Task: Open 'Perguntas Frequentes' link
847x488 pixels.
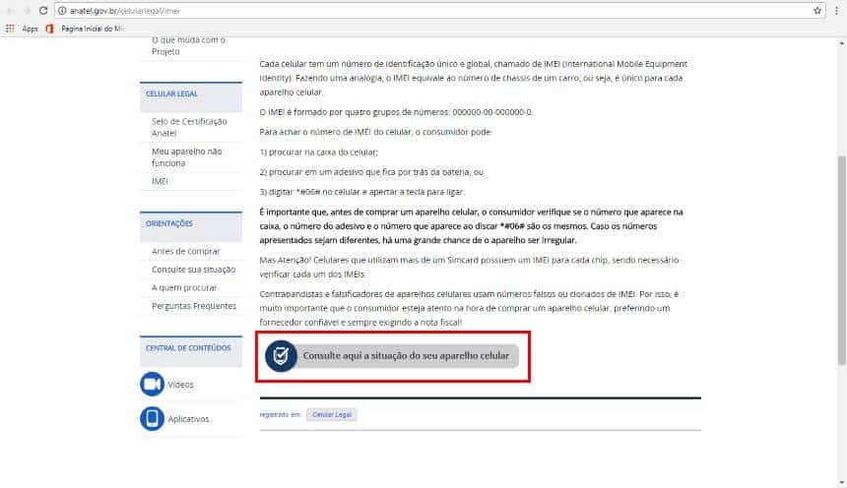Action: 194,306
